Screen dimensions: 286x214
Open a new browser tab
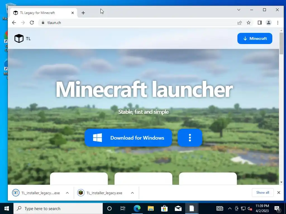click(83, 13)
